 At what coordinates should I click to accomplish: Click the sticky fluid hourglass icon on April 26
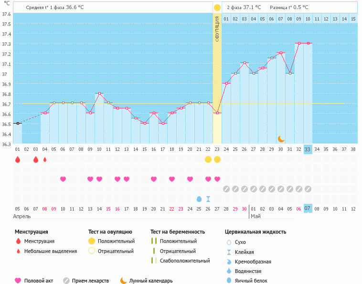[x=208, y=199]
